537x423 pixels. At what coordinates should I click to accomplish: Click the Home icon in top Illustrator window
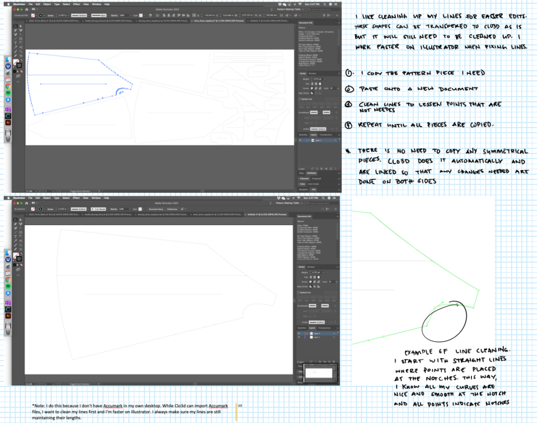(x=27, y=9)
